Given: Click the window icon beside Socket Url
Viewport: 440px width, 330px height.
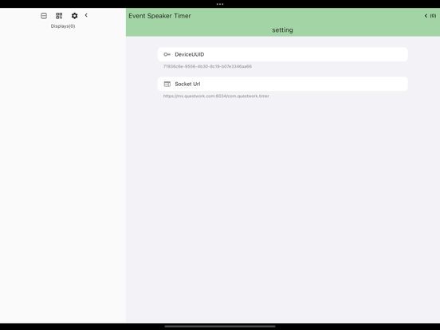Looking at the screenshot, I should (167, 84).
